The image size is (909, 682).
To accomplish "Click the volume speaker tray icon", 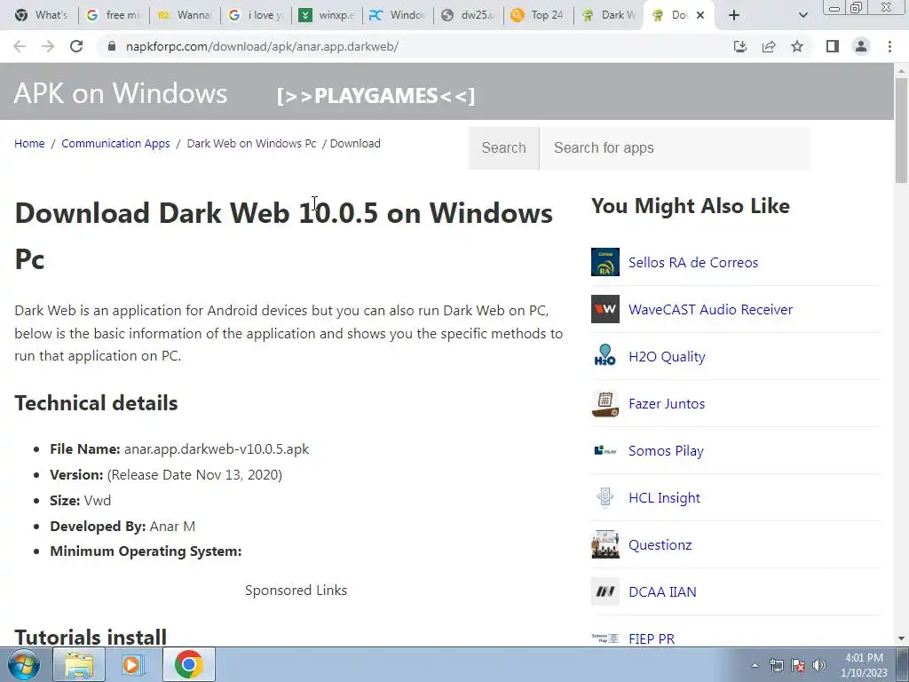I will click(x=819, y=665).
